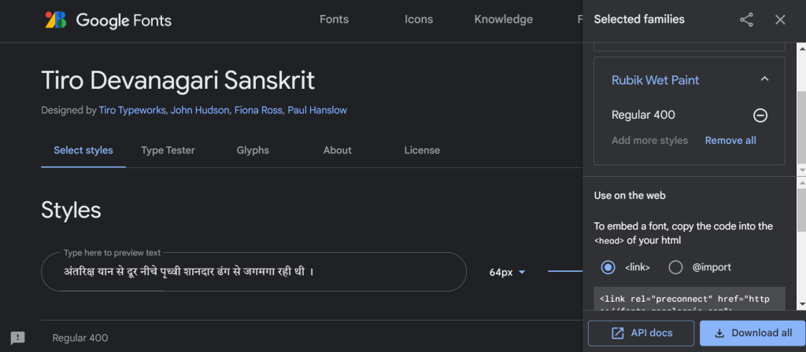The image size is (806, 352).
Task: Open designer Paul Hanslow link
Action: point(317,110)
